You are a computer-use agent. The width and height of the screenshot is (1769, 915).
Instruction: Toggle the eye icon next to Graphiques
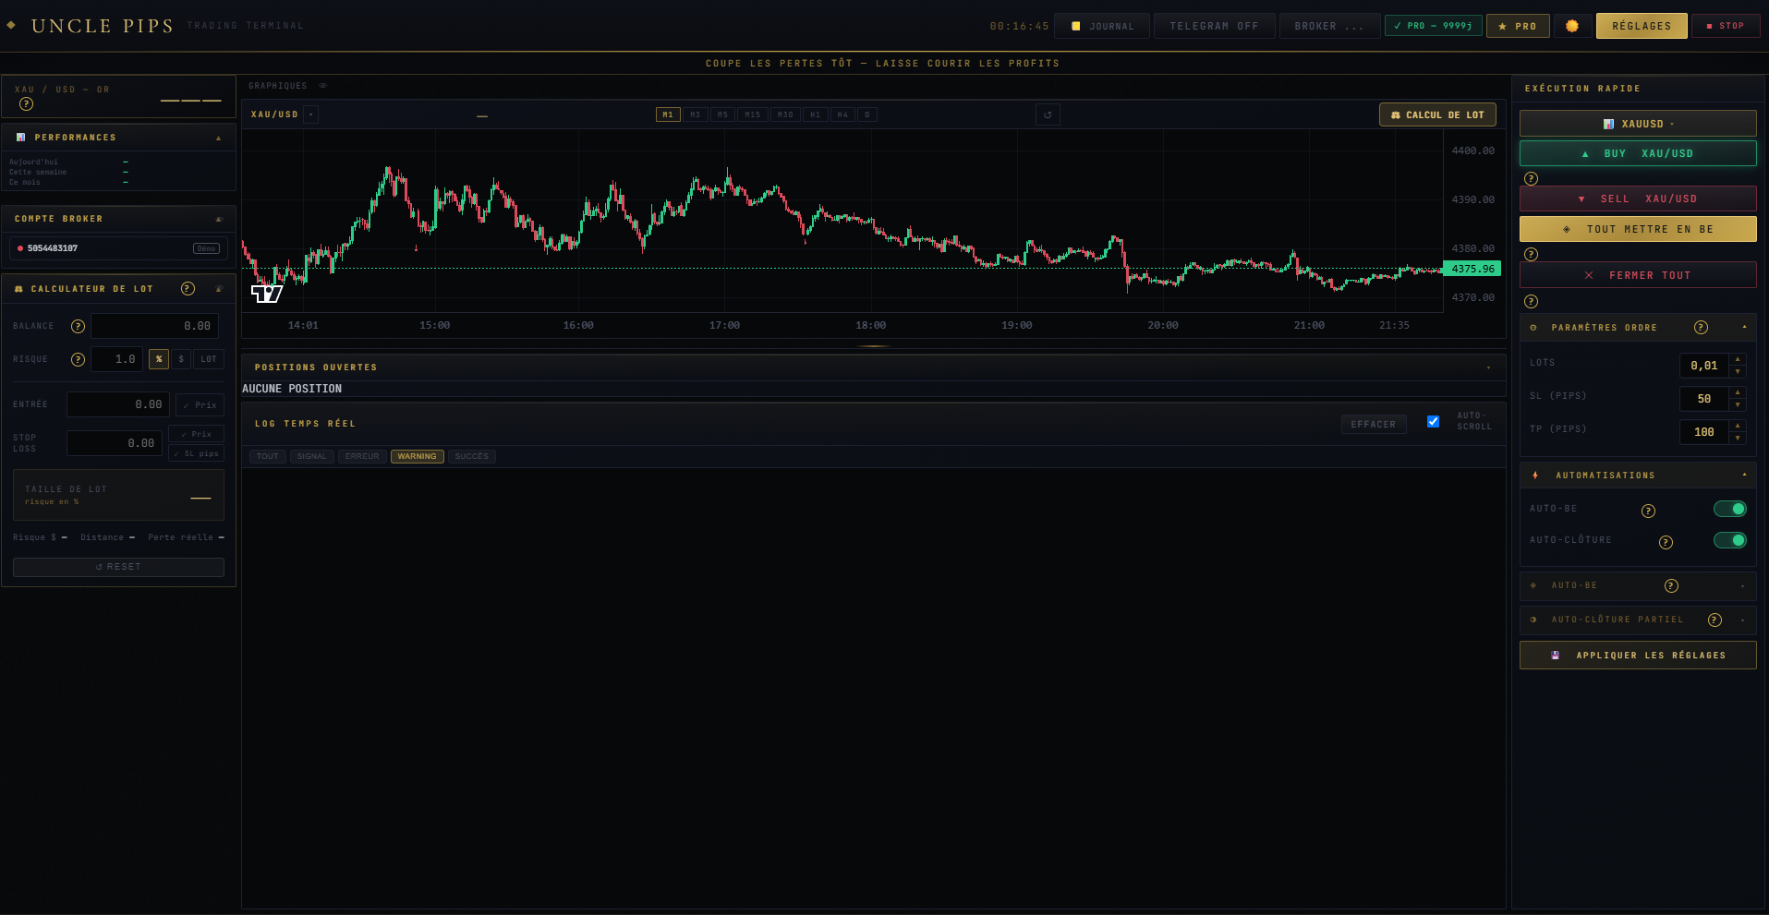pos(322,86)
